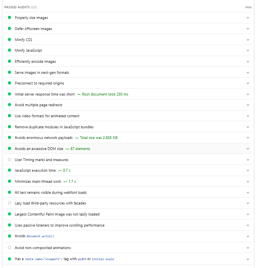Image resolution: width=257 pixels, height=268 pixels.
Task: Select Serve images in next-gen formats audit
Action: click(42, 73)
